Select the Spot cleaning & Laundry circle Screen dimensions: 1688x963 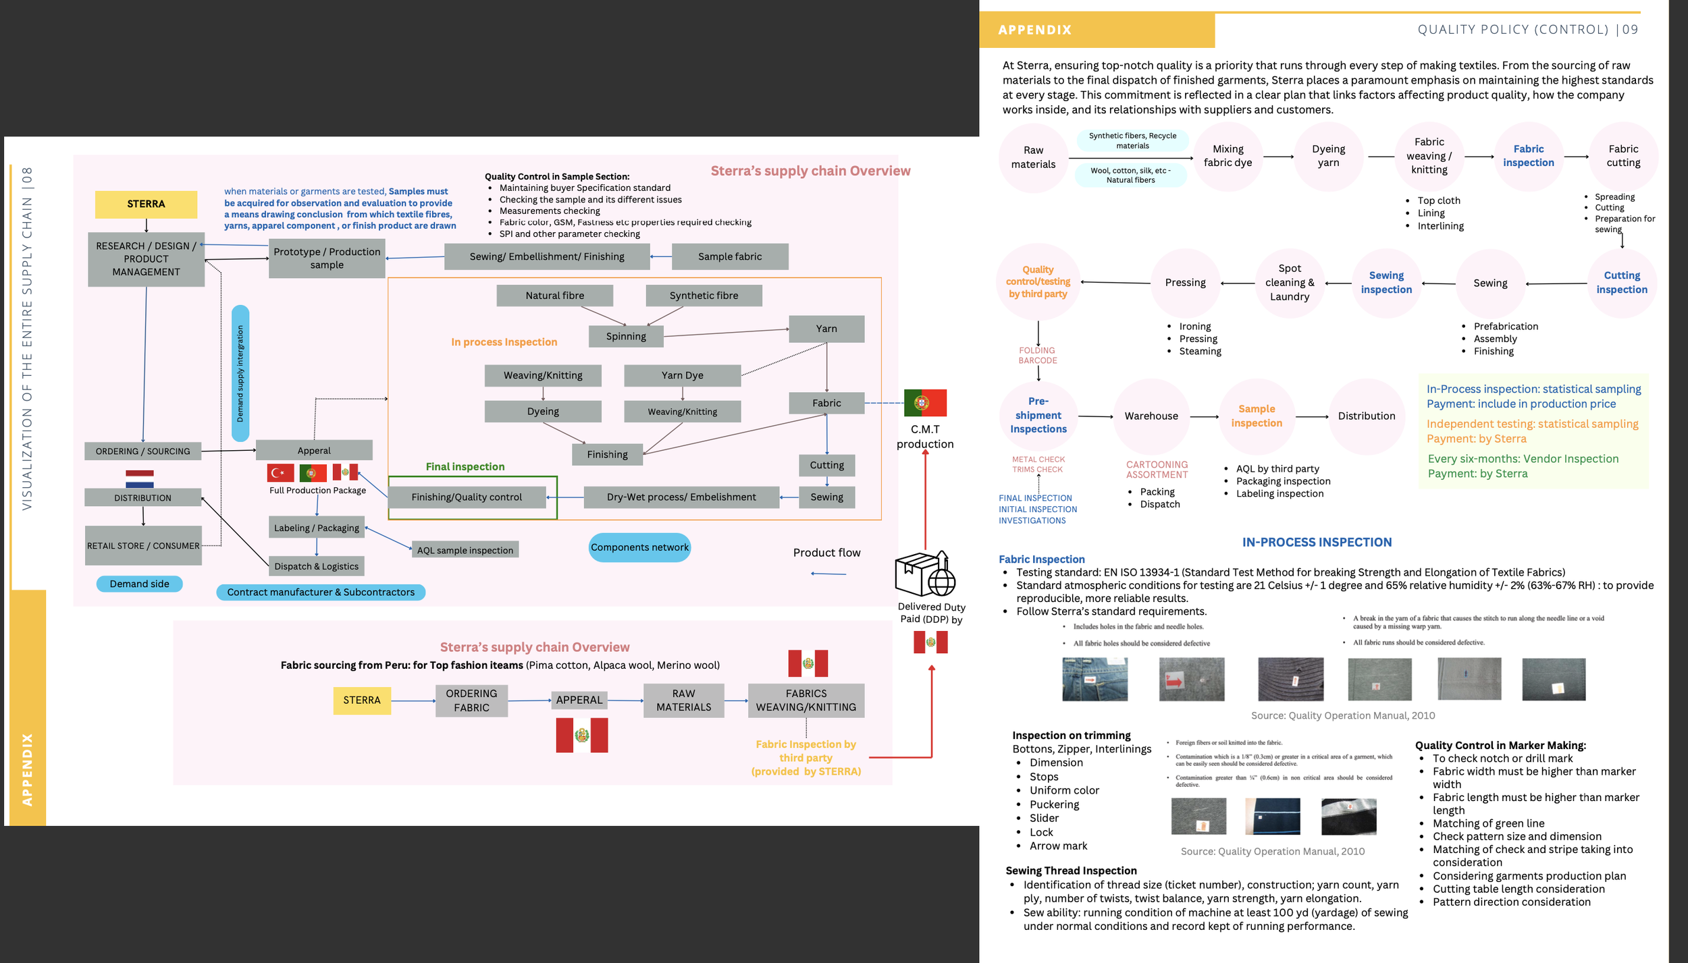point(1290,283)
